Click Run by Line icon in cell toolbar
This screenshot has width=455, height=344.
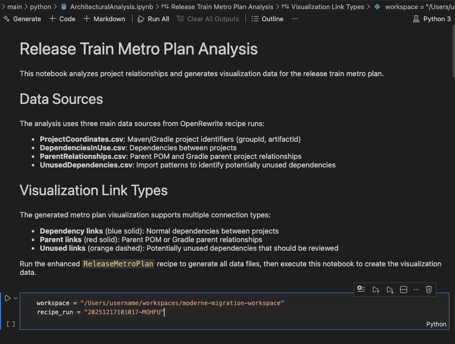[361, 289]
